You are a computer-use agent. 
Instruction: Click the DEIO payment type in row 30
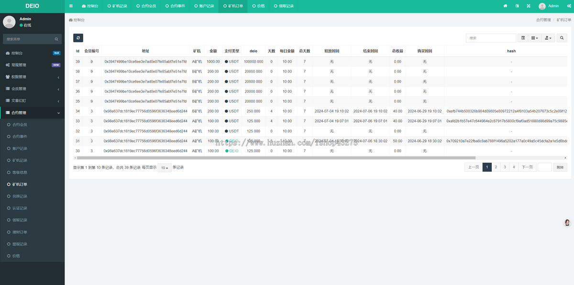[x=232, y=151]
